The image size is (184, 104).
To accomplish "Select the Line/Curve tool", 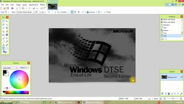I will (7, 49).
